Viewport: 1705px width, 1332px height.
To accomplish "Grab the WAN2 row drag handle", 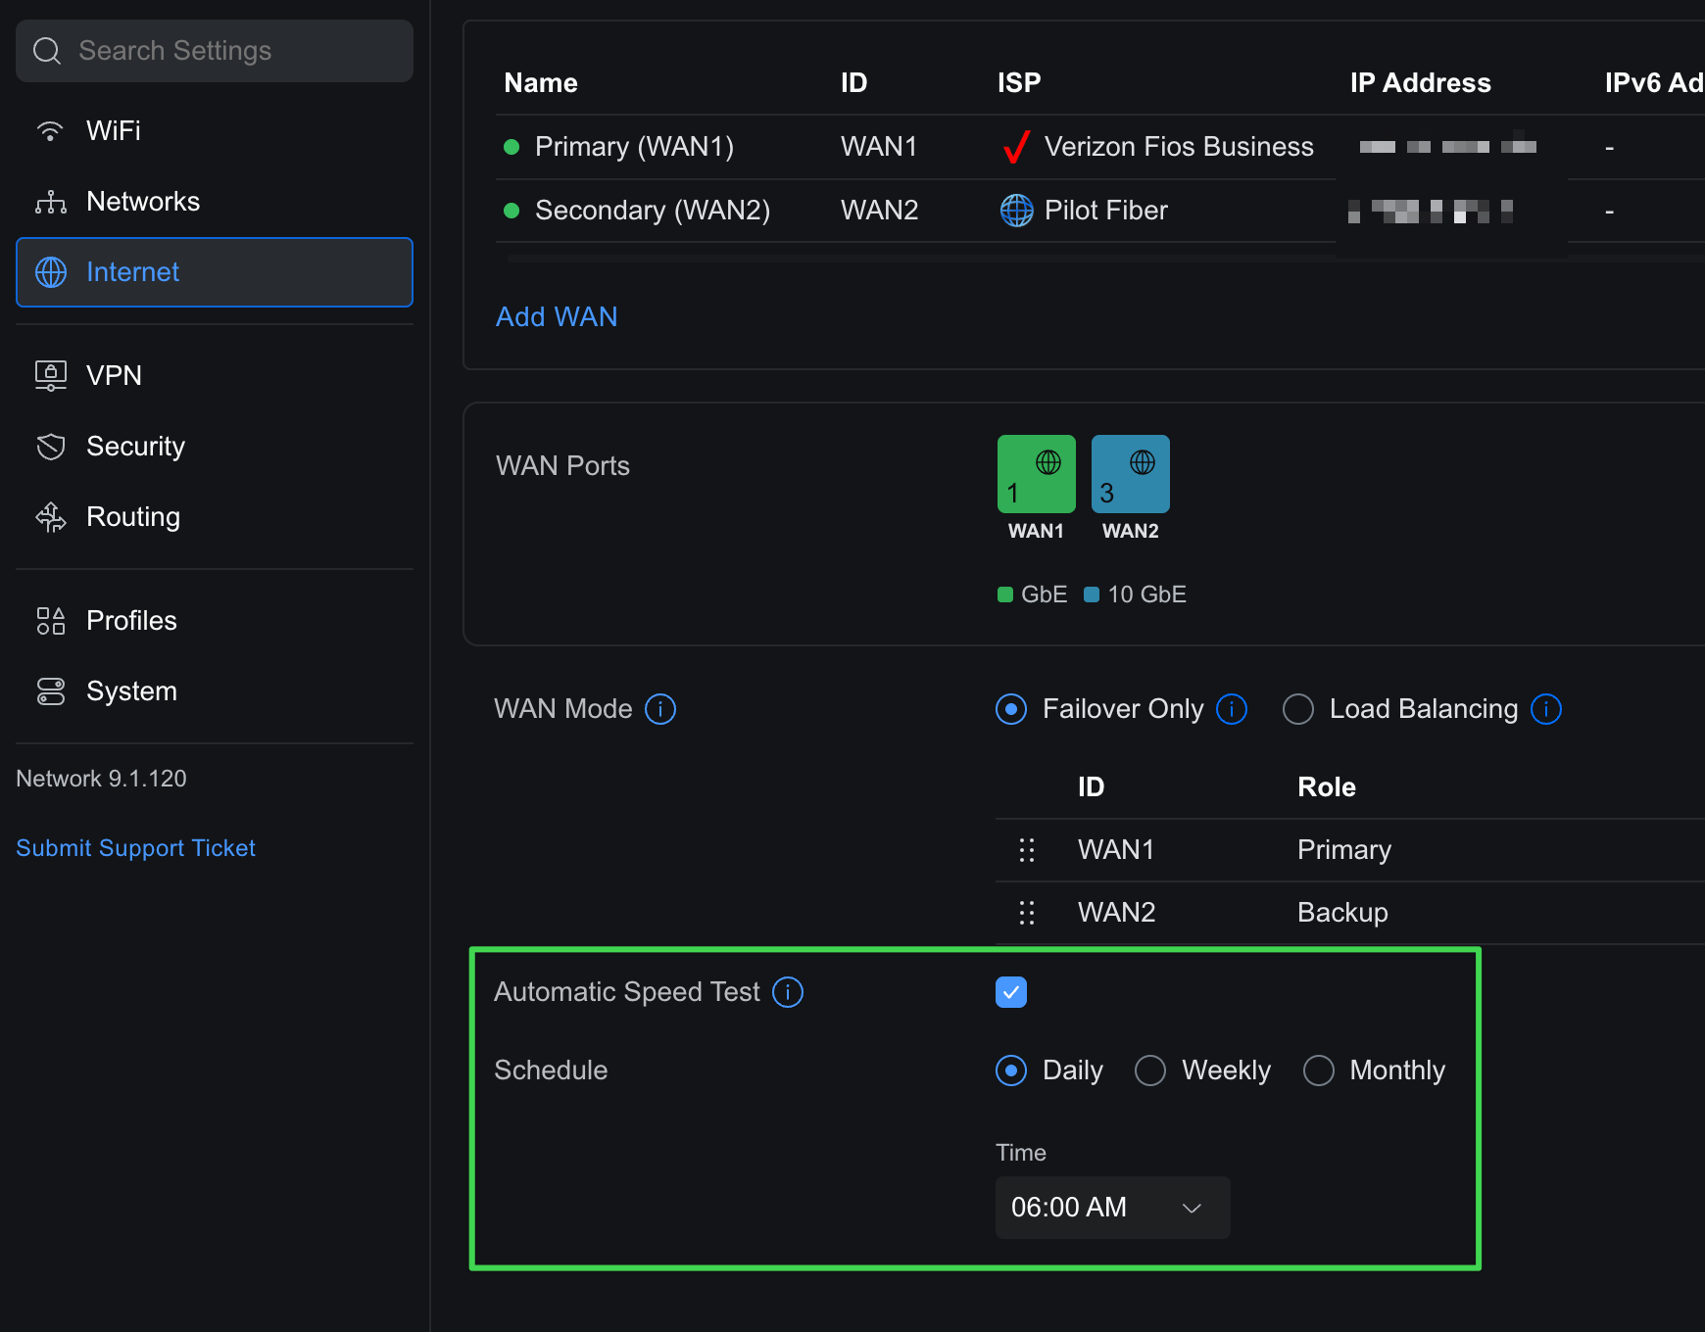I will tap(1027, 913).
